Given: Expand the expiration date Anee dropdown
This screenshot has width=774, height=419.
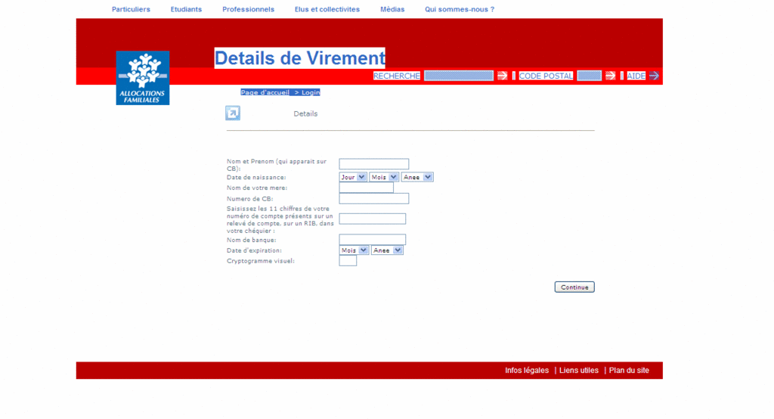Looking at the screenshot, I should (x=387, y=250).
